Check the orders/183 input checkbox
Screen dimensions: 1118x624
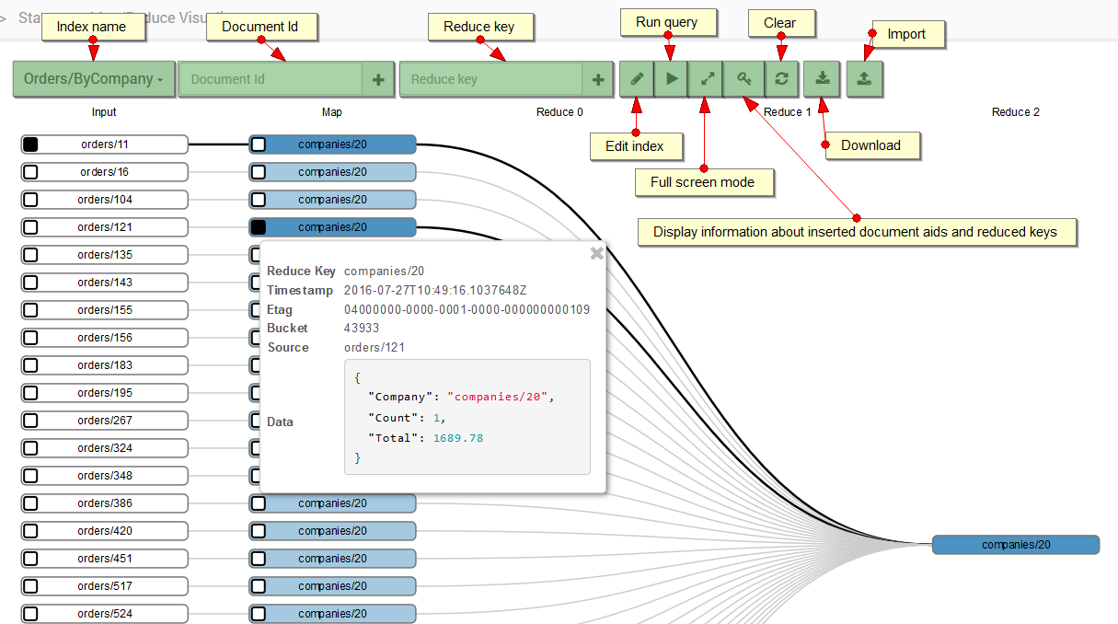click(30, 365)
